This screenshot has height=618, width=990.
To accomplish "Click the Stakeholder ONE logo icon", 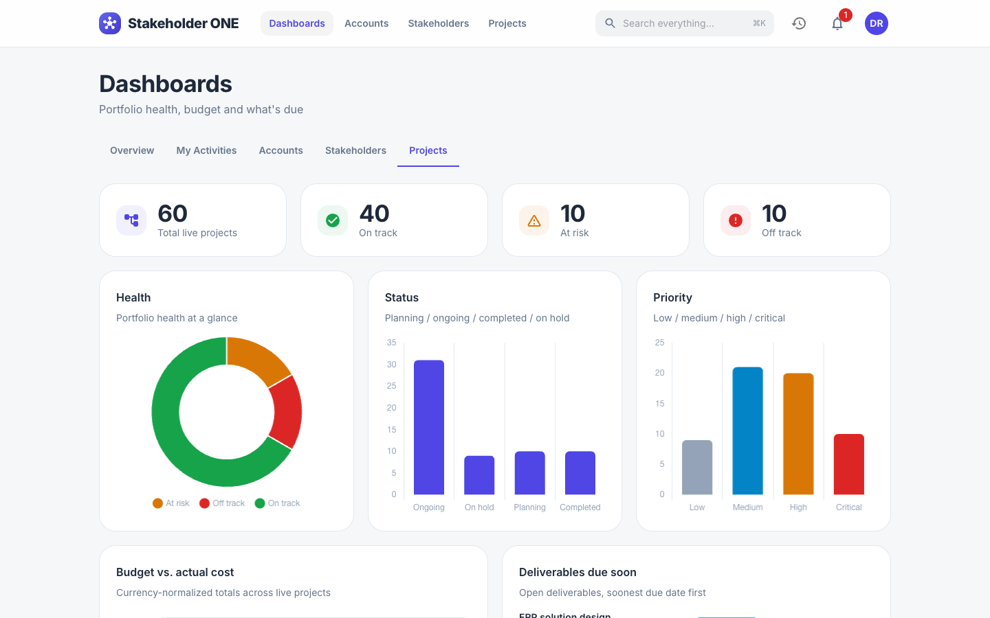I will click(110, 23).
